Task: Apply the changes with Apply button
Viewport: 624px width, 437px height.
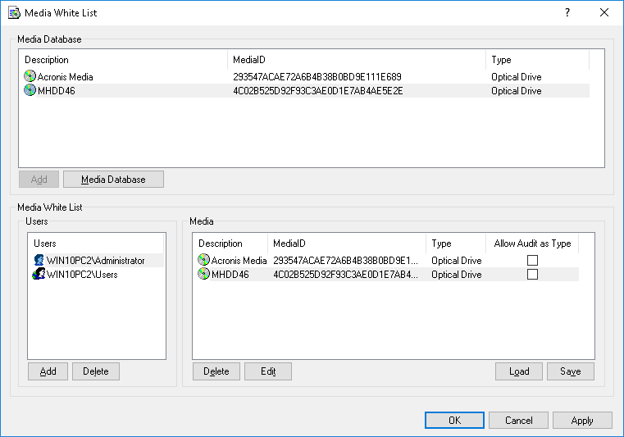Action: 582,421
